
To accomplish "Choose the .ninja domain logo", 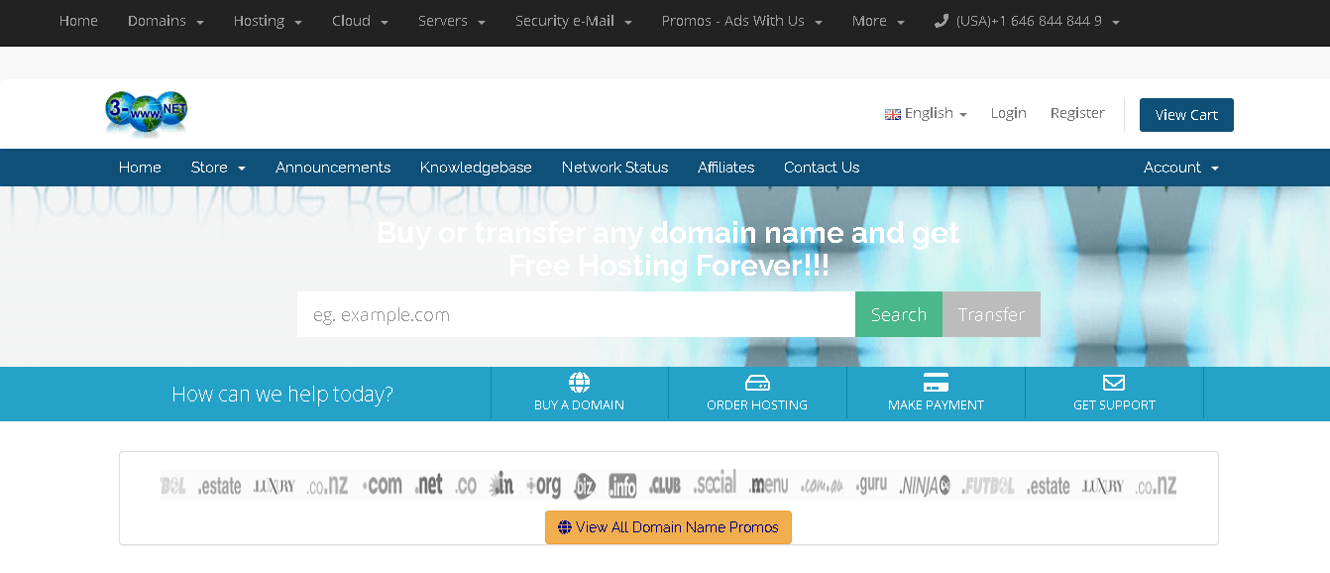I will [925, 486].
